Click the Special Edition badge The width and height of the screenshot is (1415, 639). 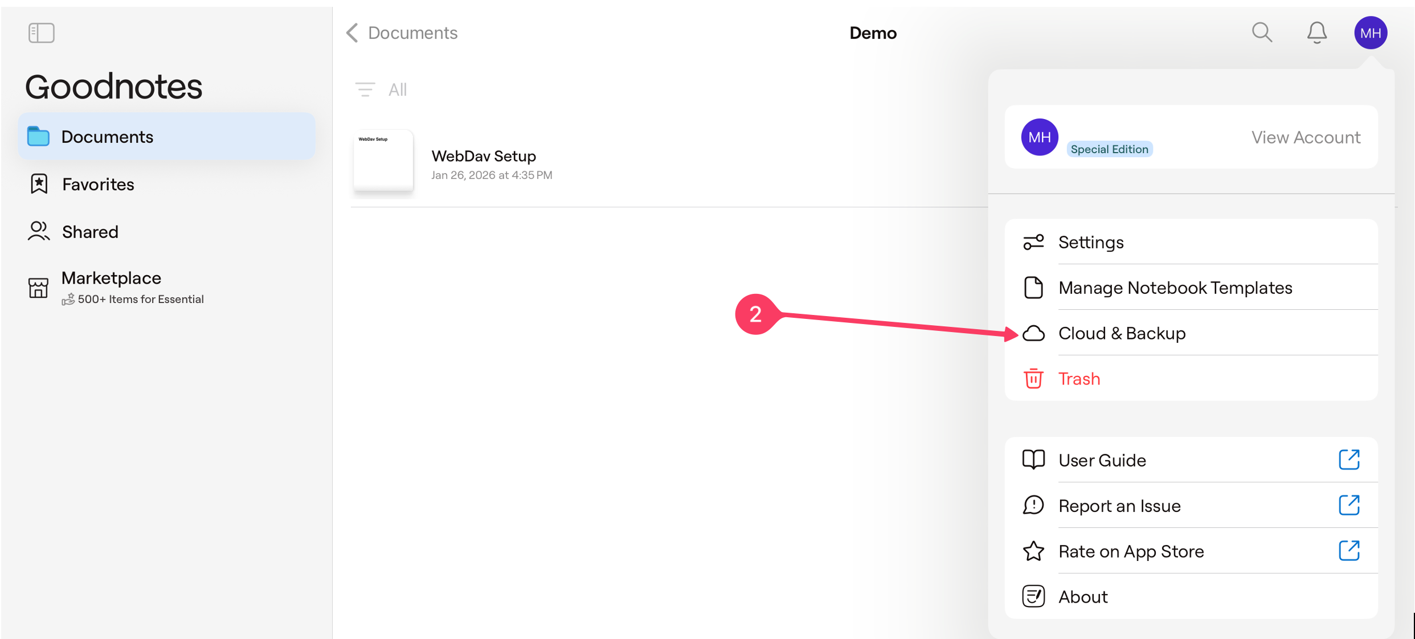pyautogui.click(x=1109, y=149)
